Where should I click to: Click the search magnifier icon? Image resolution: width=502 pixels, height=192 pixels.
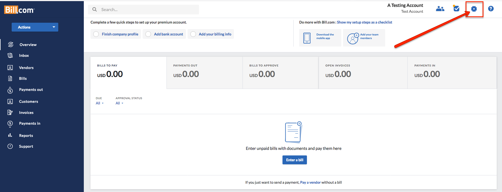tap(95, 9)
